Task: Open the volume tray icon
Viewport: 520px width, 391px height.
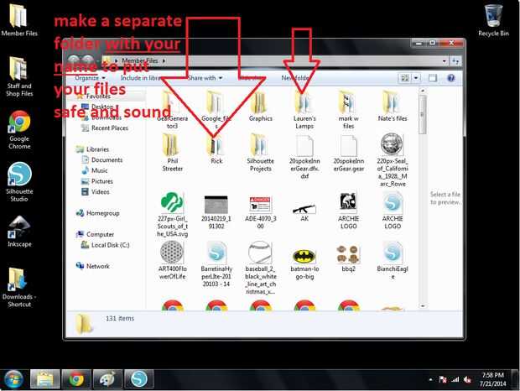Action: click(468, 379)
